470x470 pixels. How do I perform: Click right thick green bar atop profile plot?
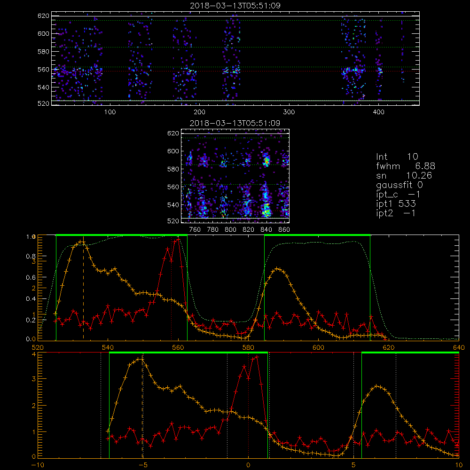click(x=317, y=235)
